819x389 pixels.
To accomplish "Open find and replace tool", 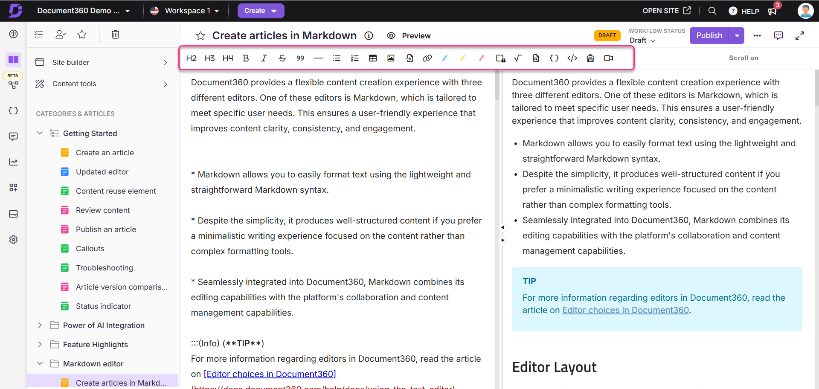I will tap(536, 58).
